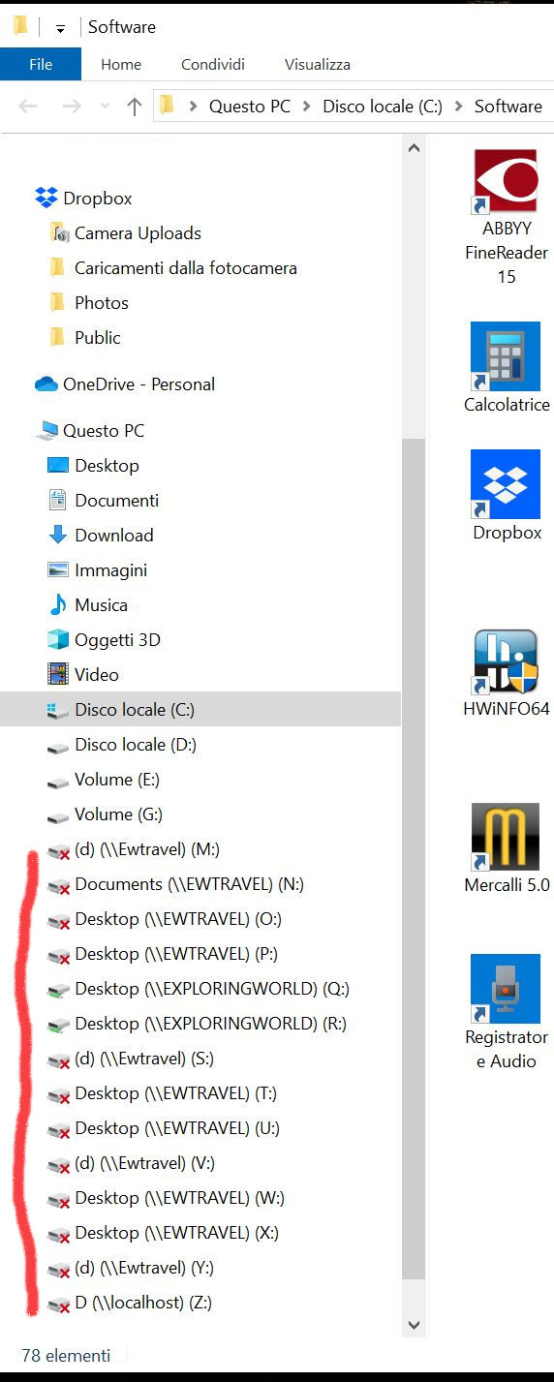Click the Desktop folder icon under Questo PC
This screenshot has width=554, height=1382.
pyautogui.click(x=58, y=466)
